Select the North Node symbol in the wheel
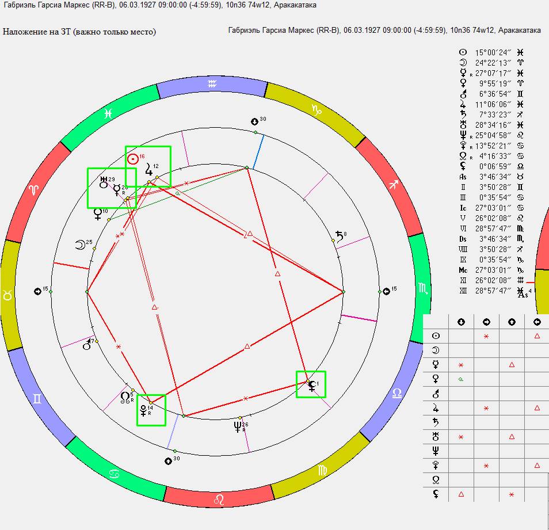The width and height of the screenshot is (549, 530). click(124, 397)
